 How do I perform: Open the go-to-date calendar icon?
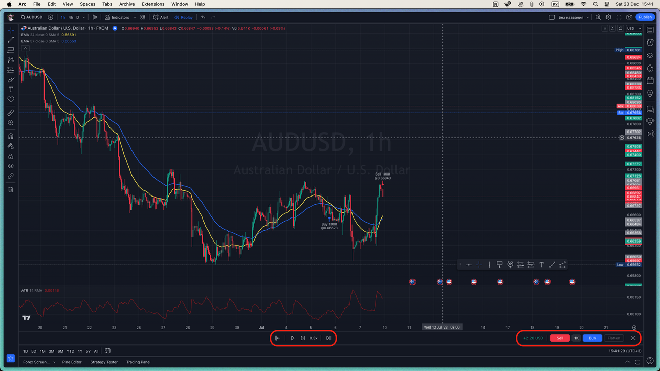[107, 351]
